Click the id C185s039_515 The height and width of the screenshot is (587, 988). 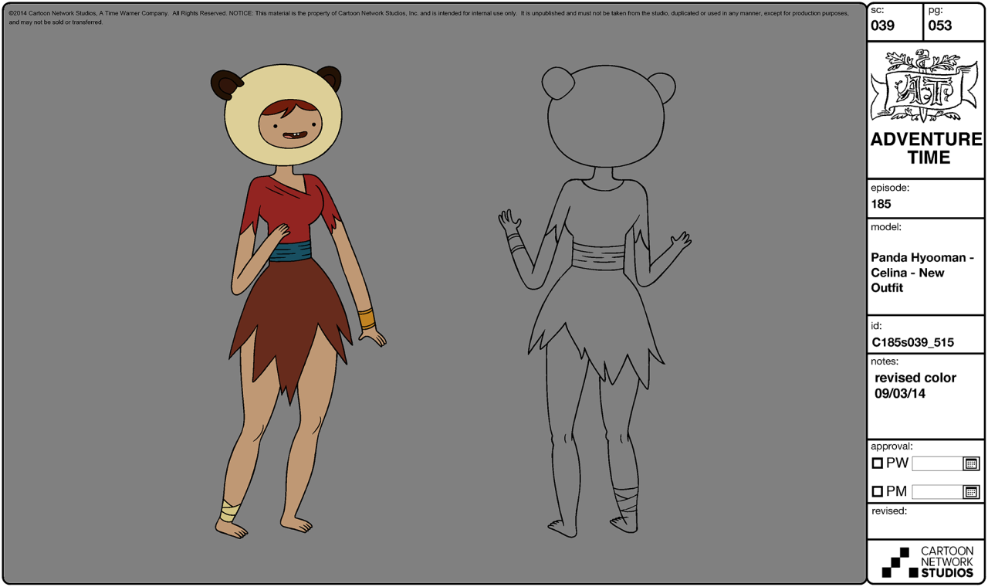913,342
